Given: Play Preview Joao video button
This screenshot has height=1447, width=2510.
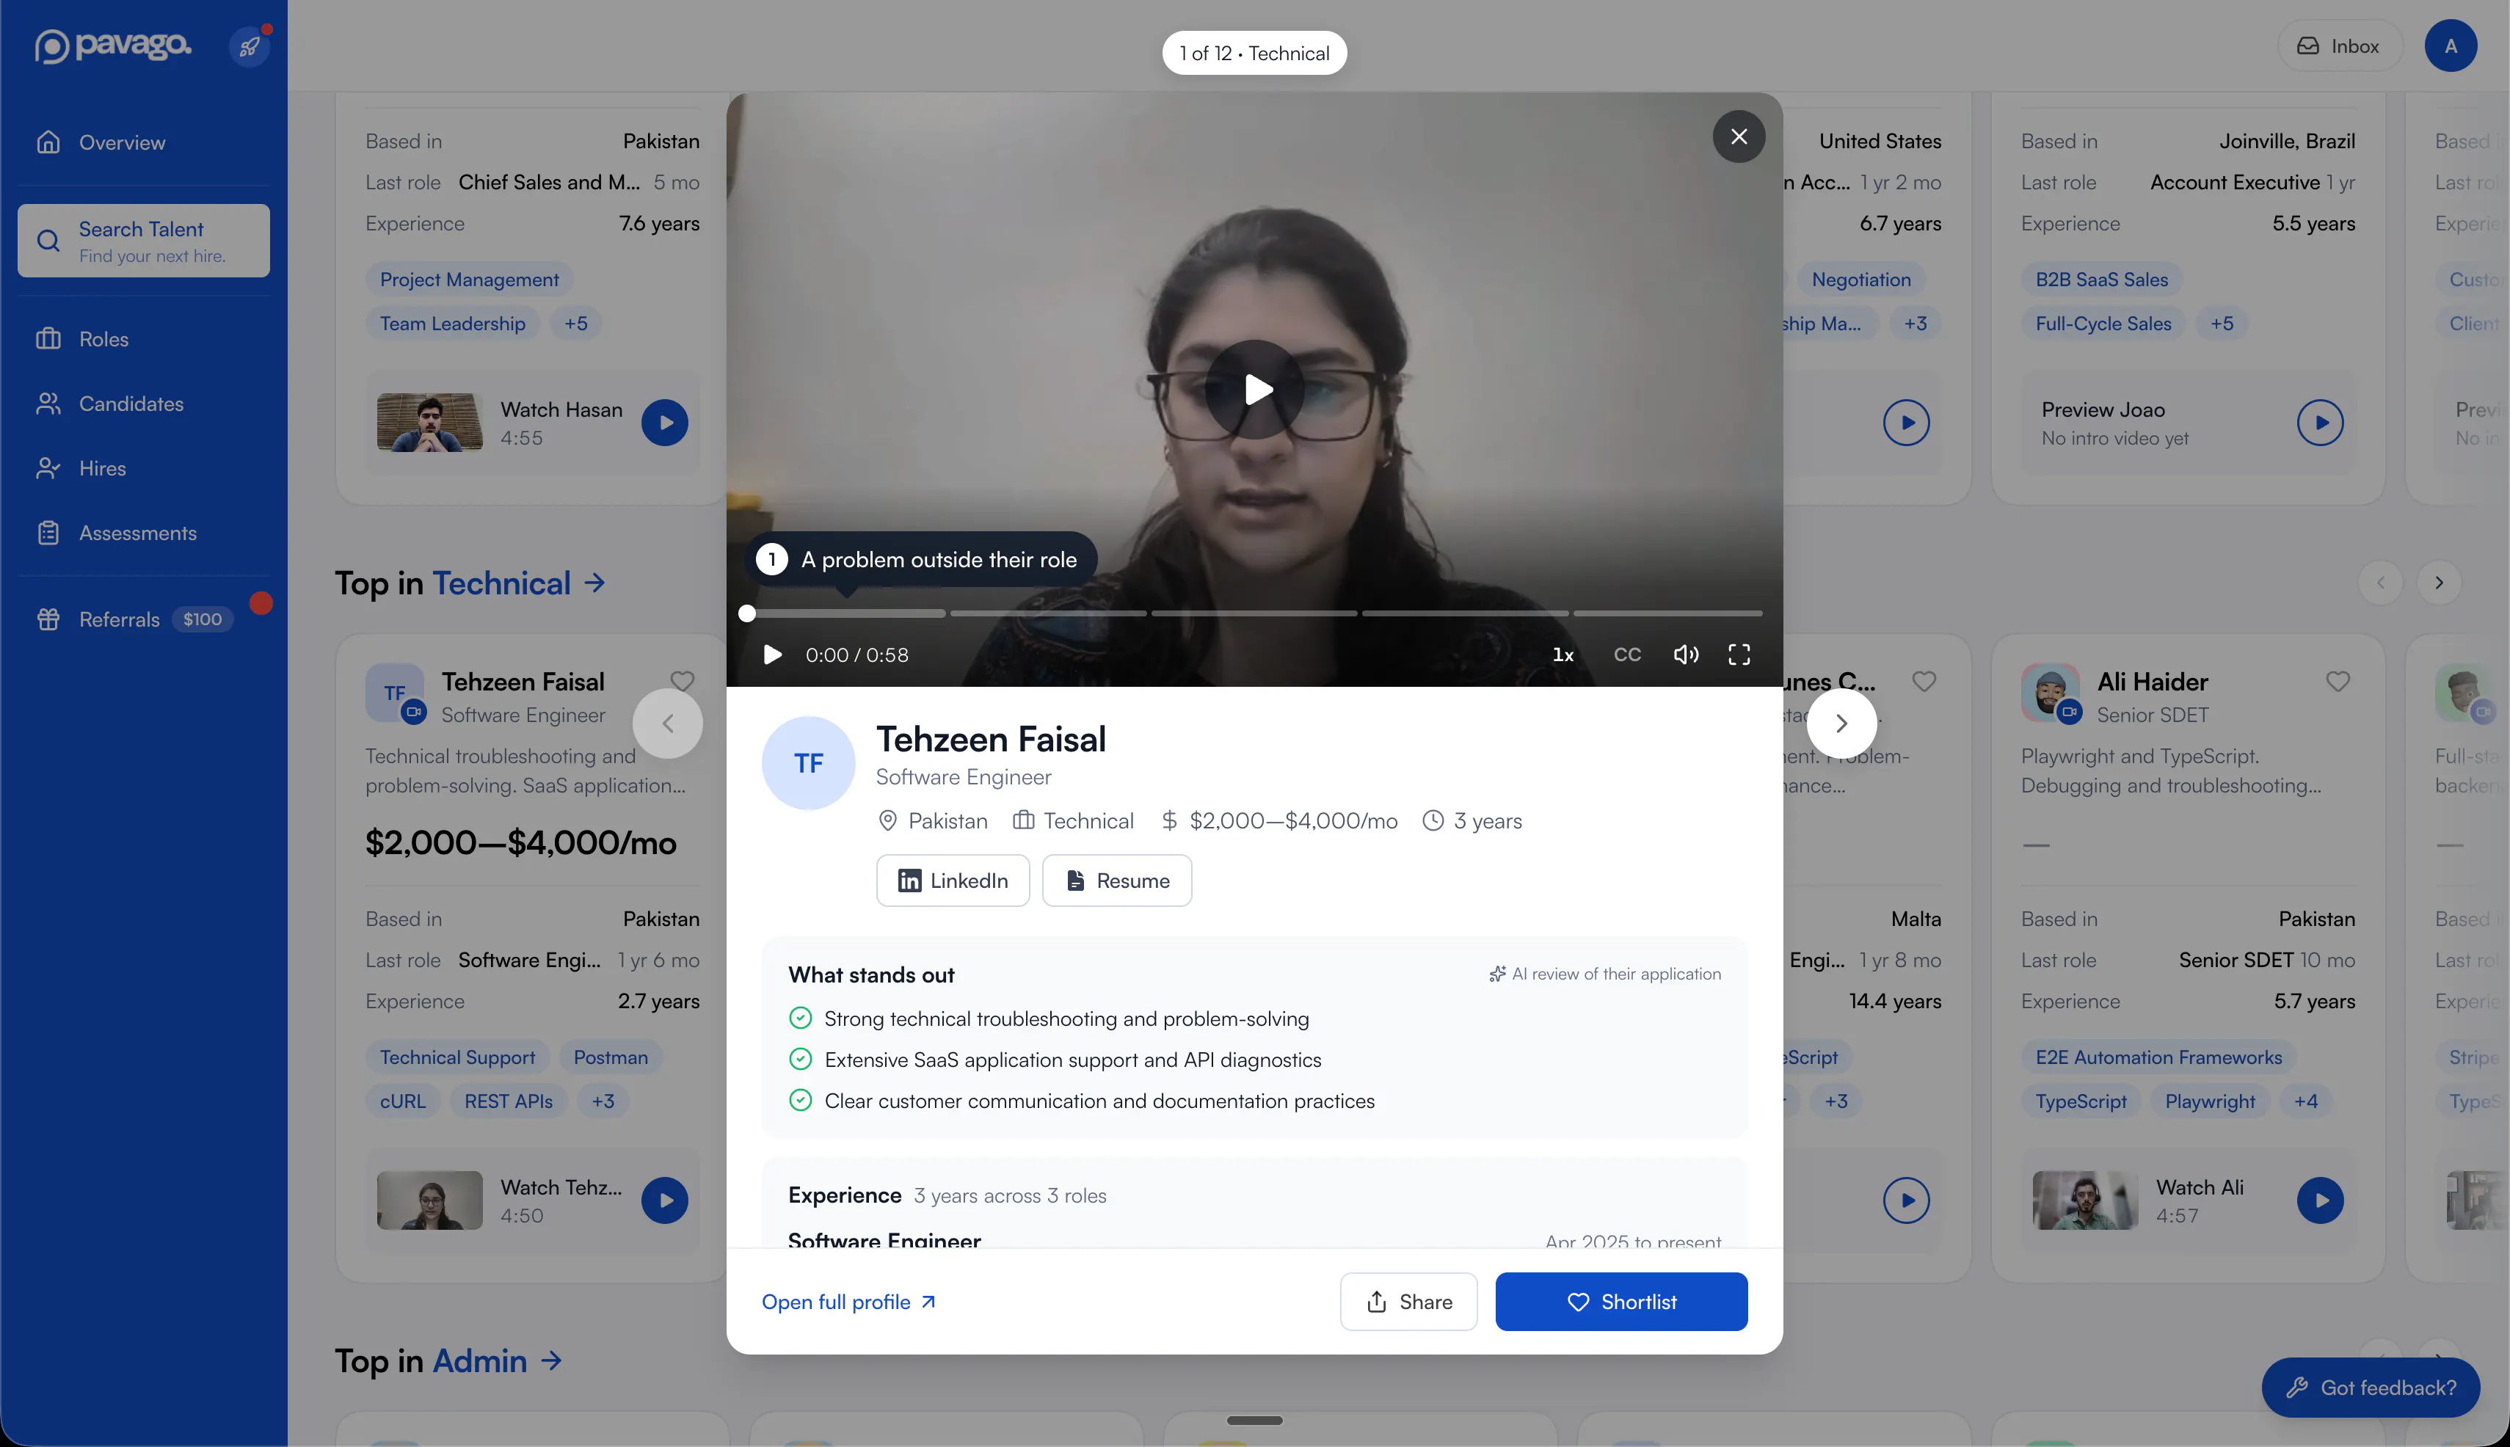Looking at the screenshot, I should [2320, 423].
